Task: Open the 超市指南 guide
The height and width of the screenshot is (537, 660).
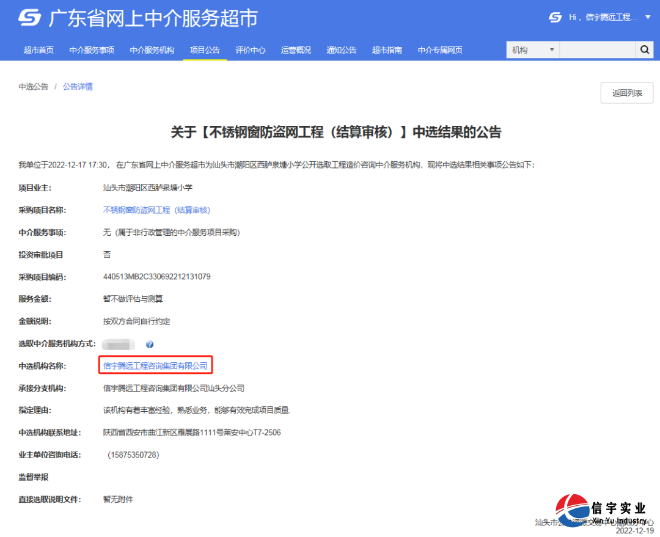Action: pos(386,49)
